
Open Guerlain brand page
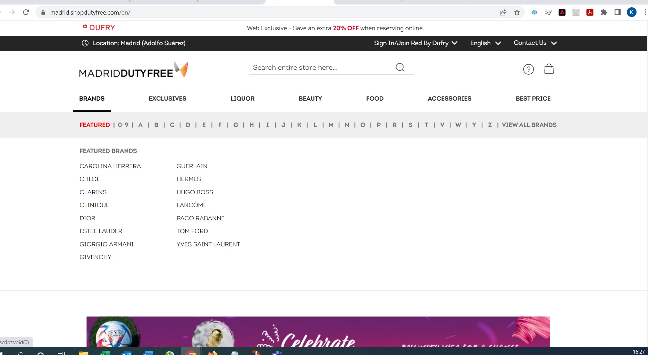[x=192, y=166]
